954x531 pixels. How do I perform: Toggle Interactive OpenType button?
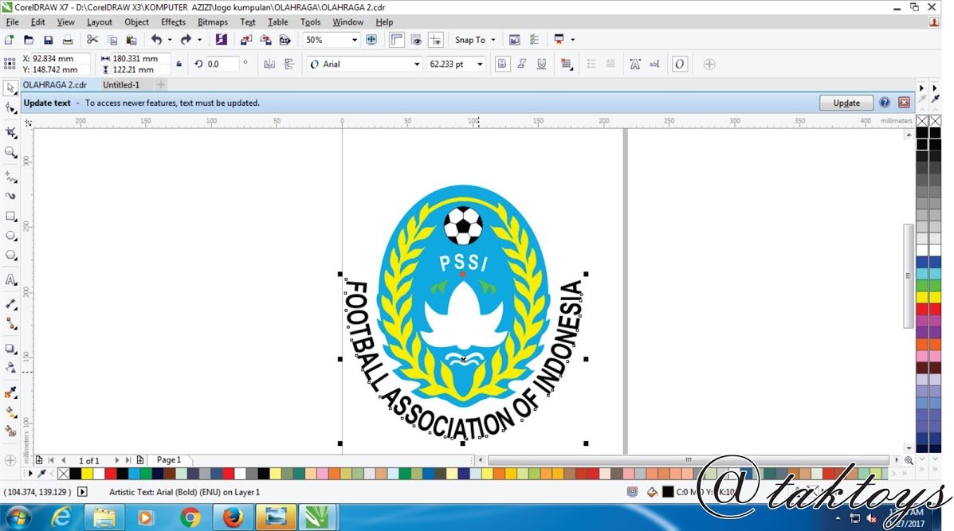click(680, 64)
